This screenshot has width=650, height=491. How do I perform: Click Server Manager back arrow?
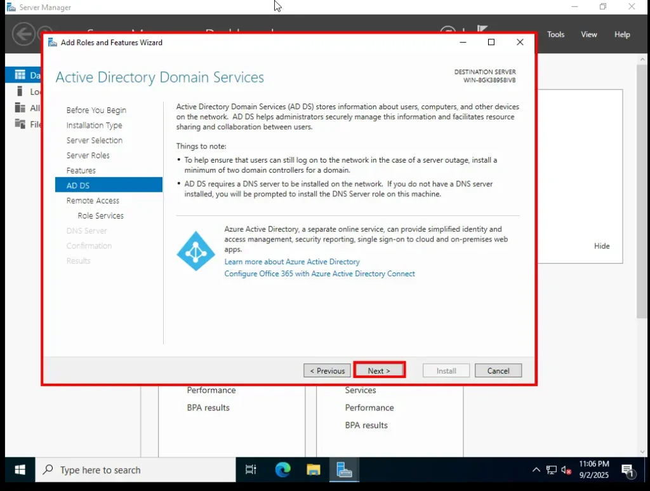tap(23, 34)
